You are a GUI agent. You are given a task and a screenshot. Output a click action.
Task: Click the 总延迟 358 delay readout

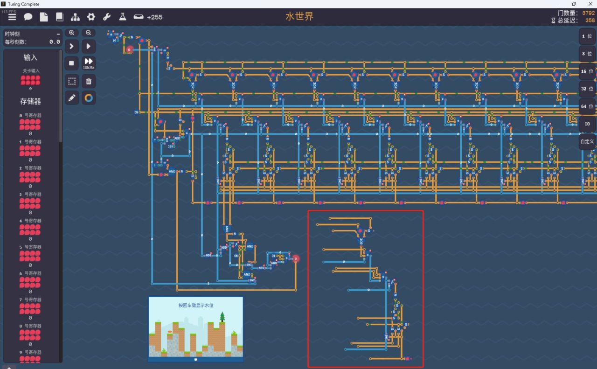tap(573, 21)
